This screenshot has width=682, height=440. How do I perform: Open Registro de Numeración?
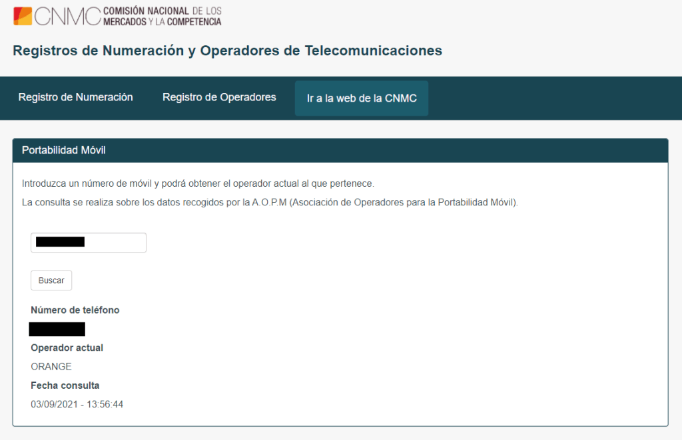click(x=75, y=97)
